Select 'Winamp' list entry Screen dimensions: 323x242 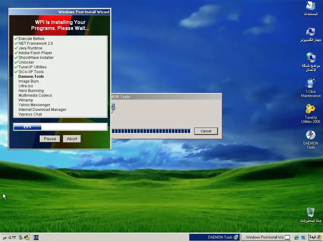pyautogui.click(x=26, y=100)
